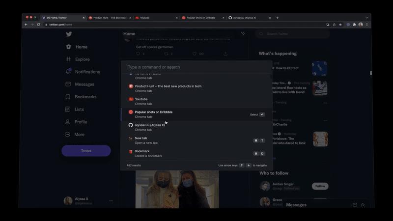
Task: Click the Notifications bell icon
Action: [x=68, y=71]
